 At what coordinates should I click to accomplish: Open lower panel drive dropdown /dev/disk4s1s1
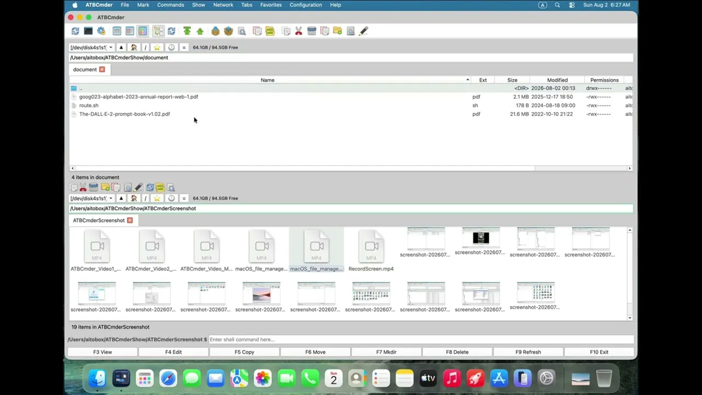(92, 198)
